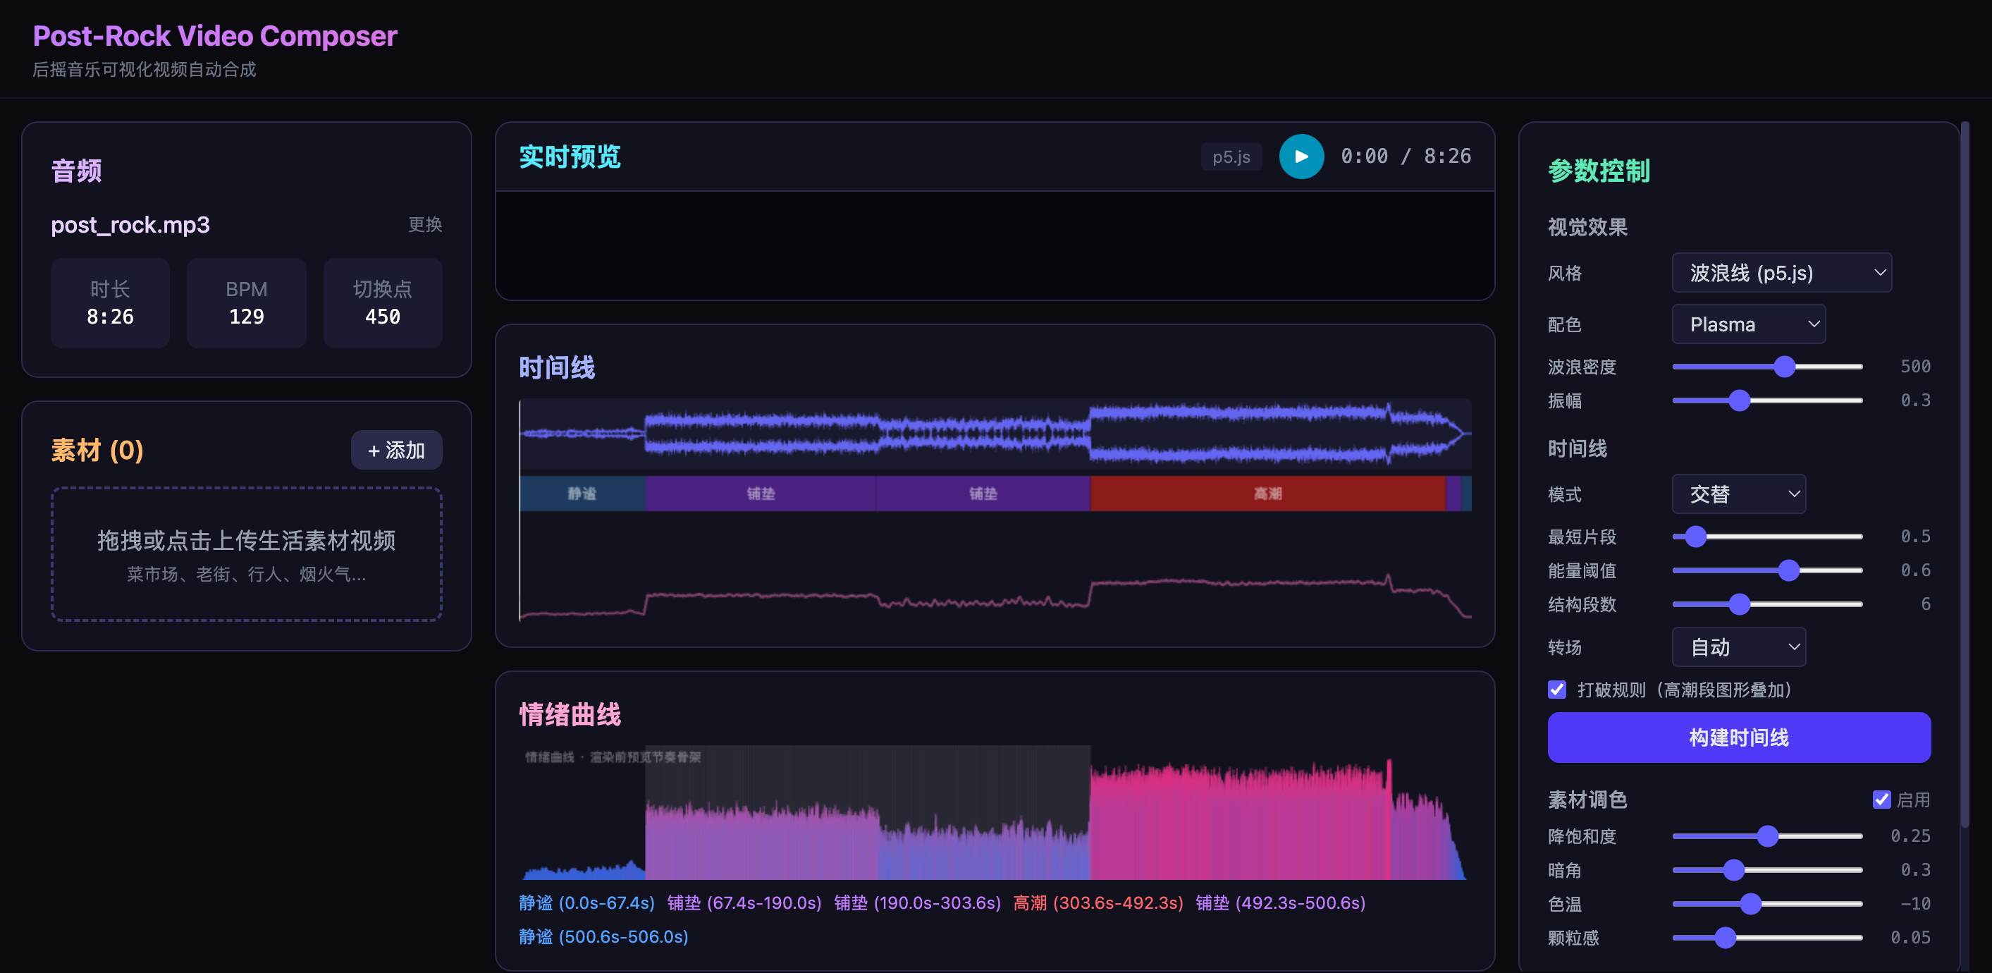
Task: Adjust the 降饱和度 slider
Action: [1767, 836]
